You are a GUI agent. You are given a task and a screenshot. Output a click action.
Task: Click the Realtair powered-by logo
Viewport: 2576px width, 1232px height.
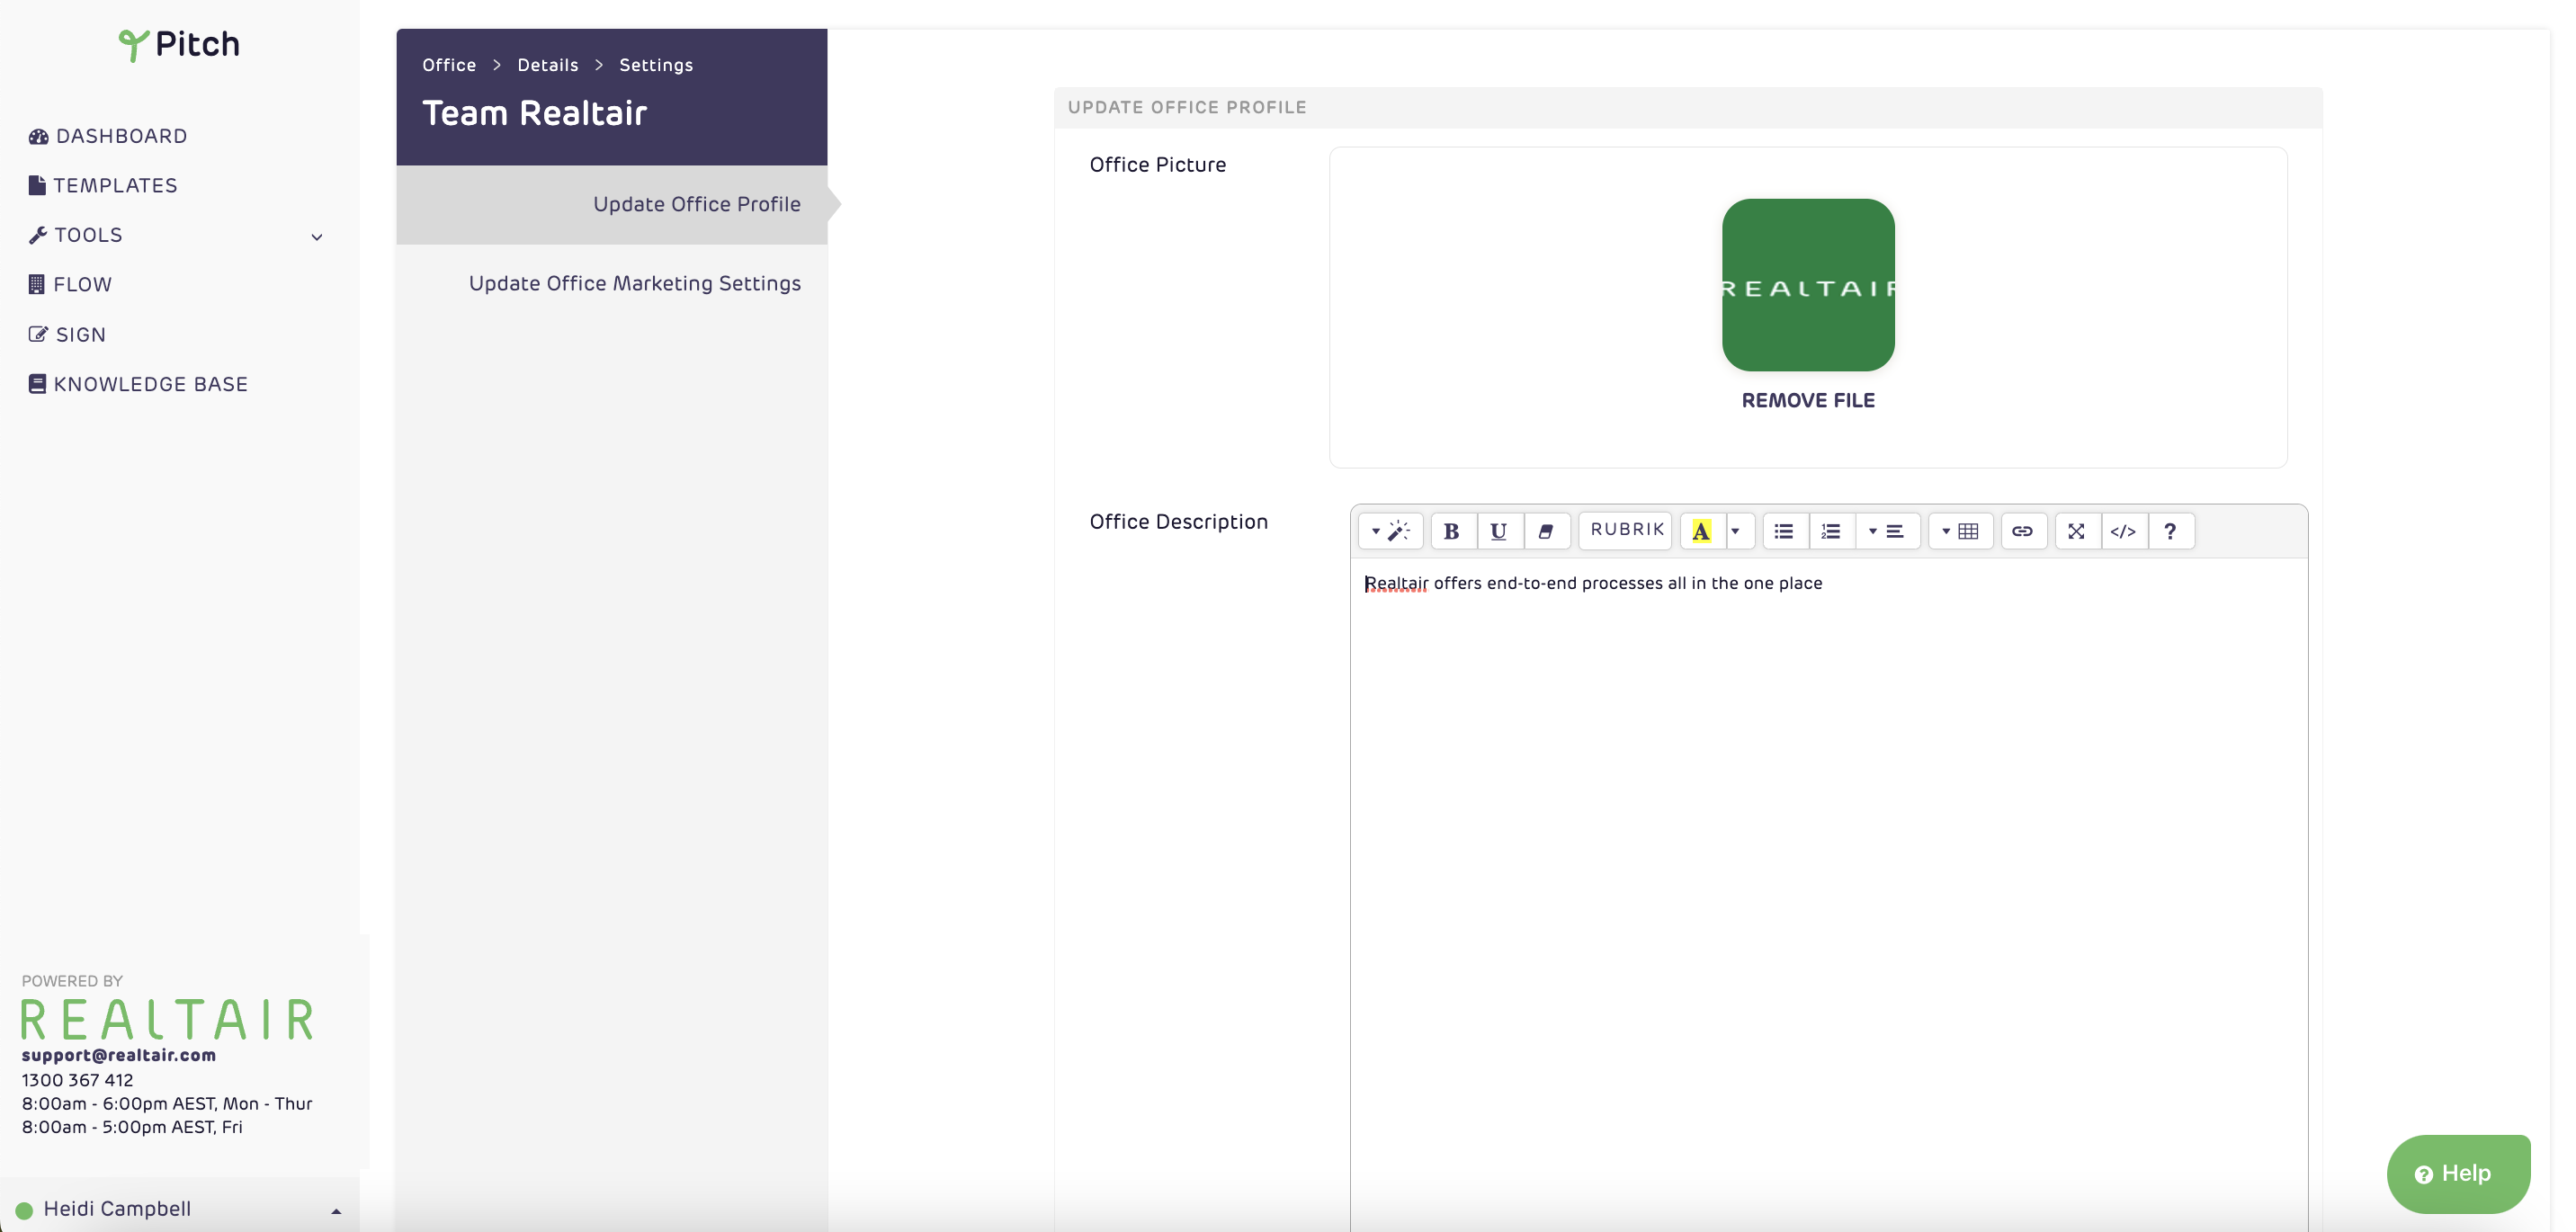point(167,1019)
